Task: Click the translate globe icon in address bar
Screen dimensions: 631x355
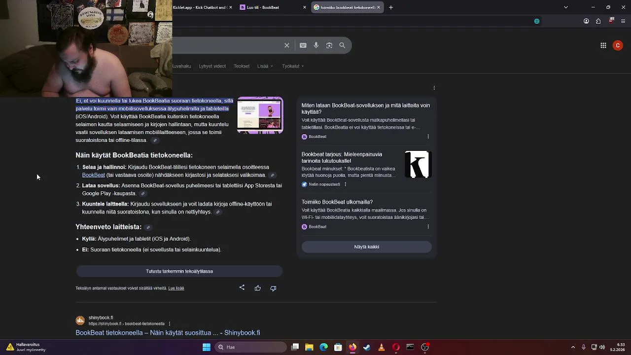Action: coord(537,21)
